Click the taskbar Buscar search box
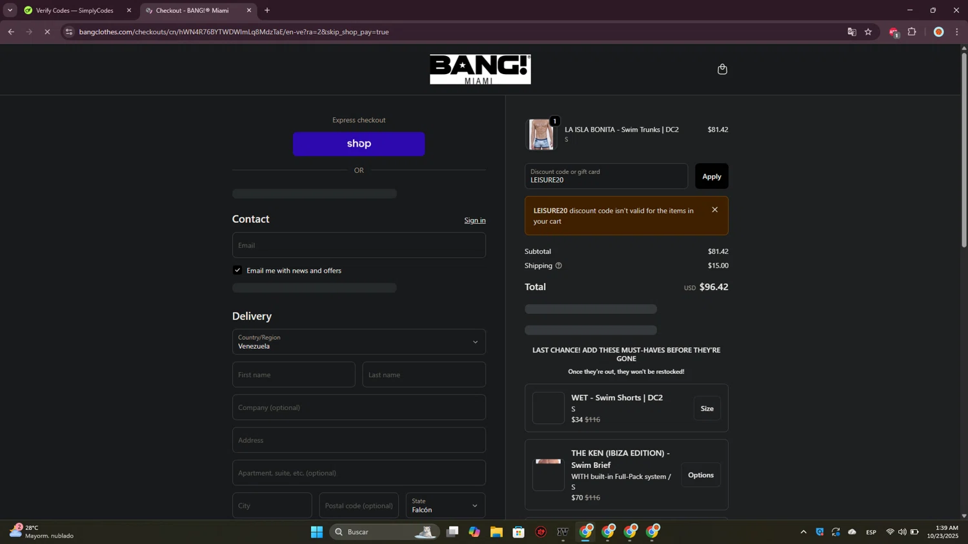 click(x=385, y=532)
